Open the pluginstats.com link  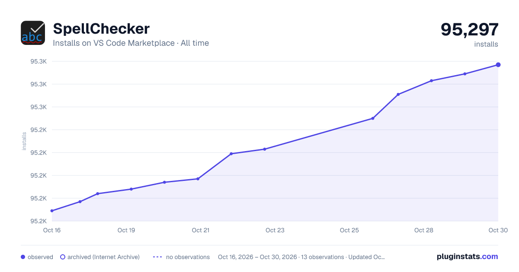[x=467, y=256]
